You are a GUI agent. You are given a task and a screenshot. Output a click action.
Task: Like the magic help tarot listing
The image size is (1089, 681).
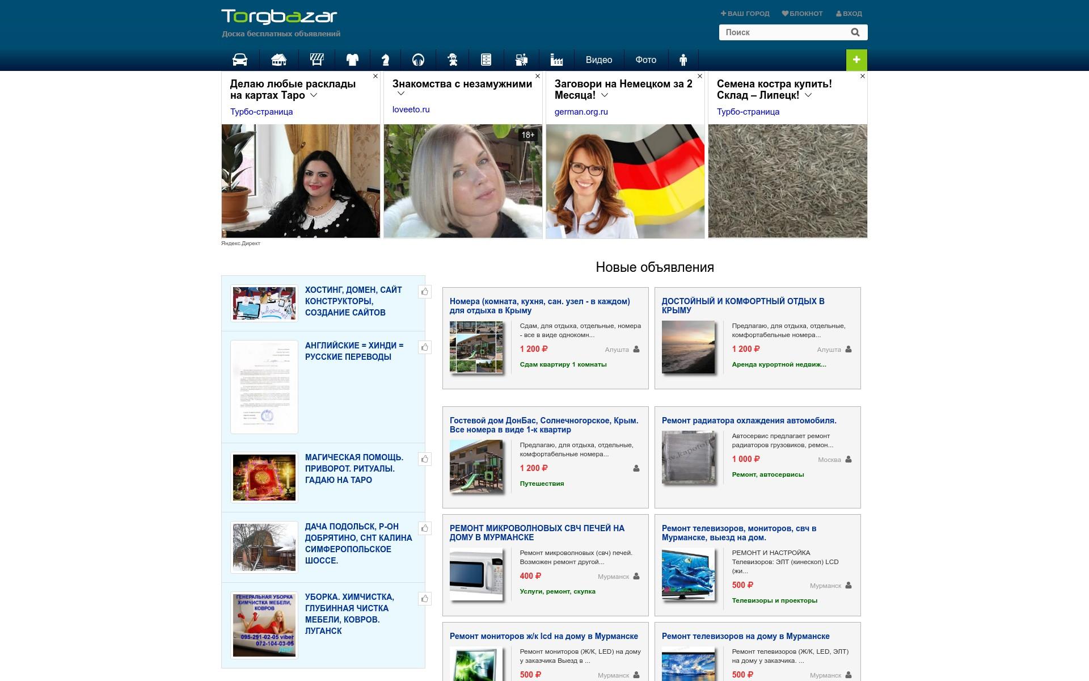[424, 459]
